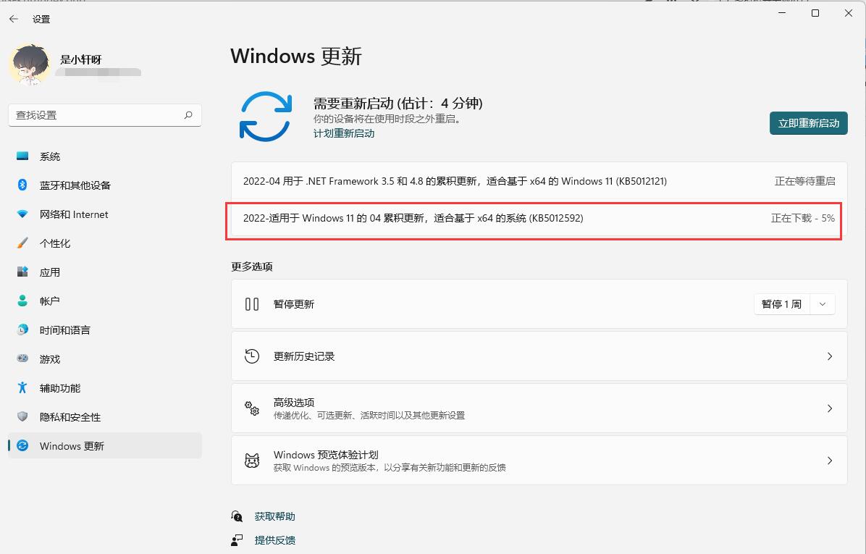Click the shield icon for 隐私和安全性
The width and height of the screenshot is (866, 554).
[x=22, y=416]
